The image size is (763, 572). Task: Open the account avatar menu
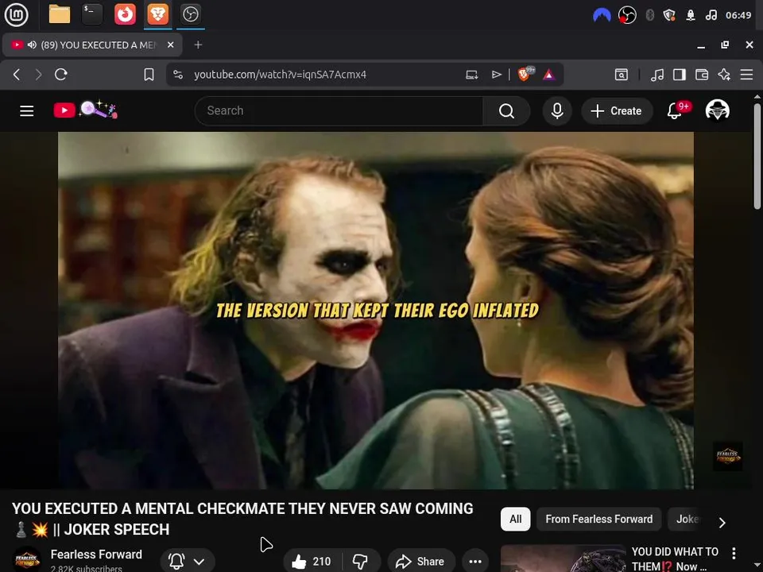[x=717, y=110]
